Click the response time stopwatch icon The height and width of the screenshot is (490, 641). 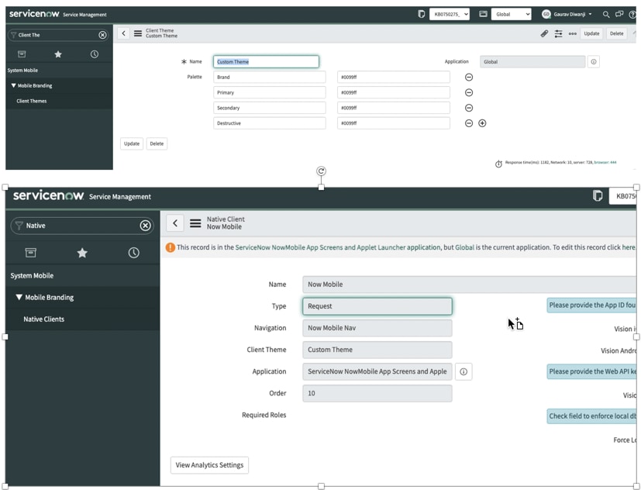498,164
